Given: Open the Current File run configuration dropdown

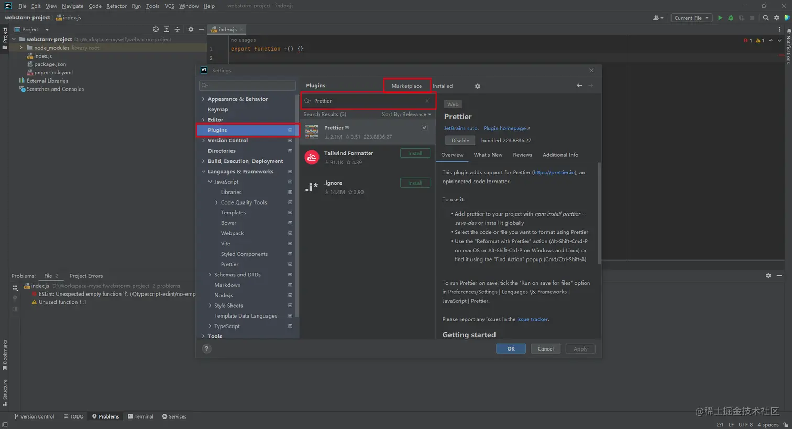Looking at the screenshot, I should [x=691, y=18].
